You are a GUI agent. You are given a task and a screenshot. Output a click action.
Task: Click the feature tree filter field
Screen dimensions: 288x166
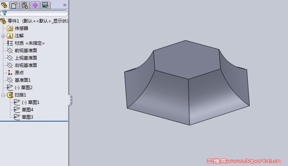click(34, 13)
